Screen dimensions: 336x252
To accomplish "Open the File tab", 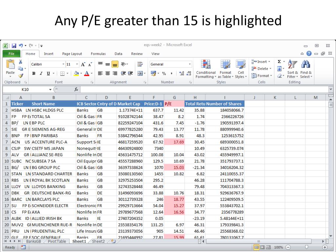I will point(11,53).
